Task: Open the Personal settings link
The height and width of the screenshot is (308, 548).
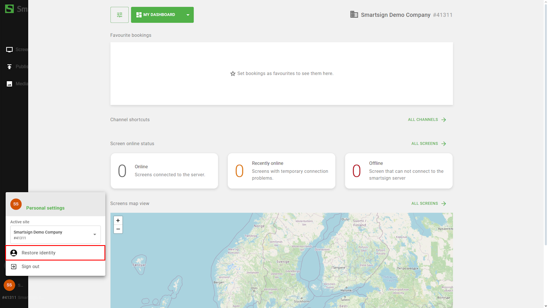Action: pyautogui.click(x=45, y=208)
